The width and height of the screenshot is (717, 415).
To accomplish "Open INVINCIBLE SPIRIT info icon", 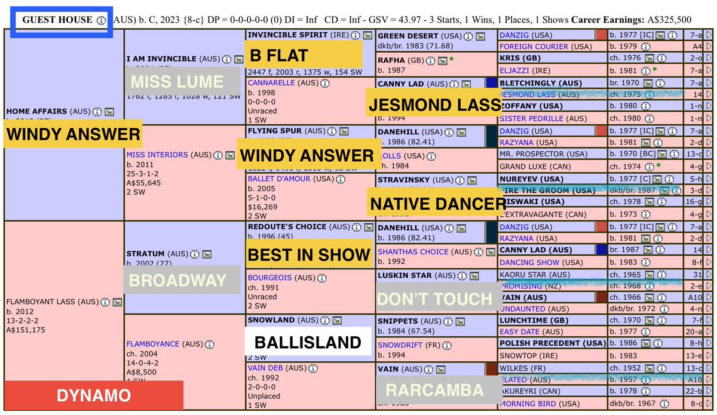I will pyautogui.click(x=356, y=35).
